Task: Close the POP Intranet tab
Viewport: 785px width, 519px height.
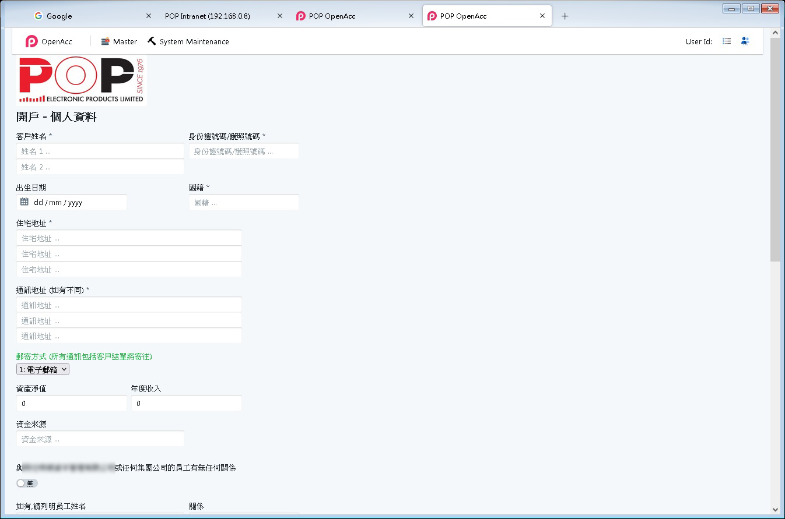Action: (x=280, y=16)
